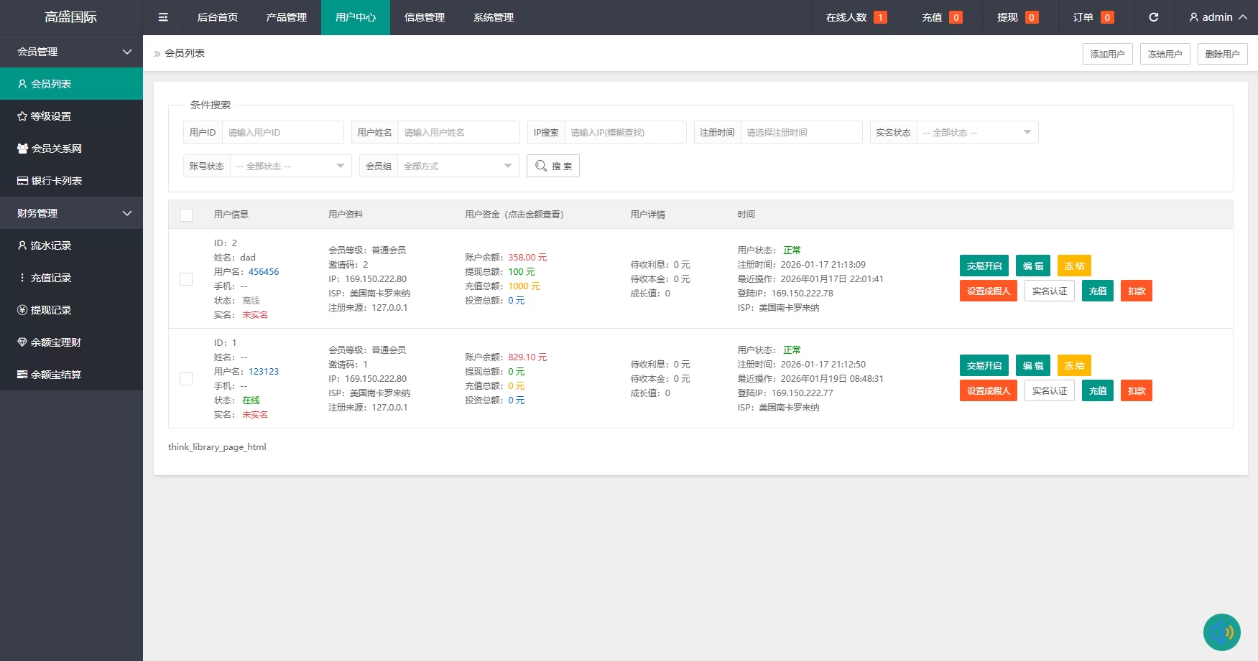Click the 添加用户 button
The image size is (1258, 661).
click(1107, 53)
